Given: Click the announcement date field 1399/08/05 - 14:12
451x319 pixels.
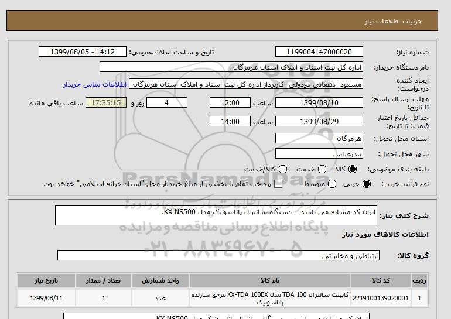Looking at the screenshot, I should (x=83, y=52).
